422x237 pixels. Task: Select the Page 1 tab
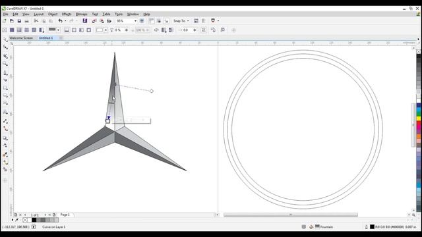(65, 215)
